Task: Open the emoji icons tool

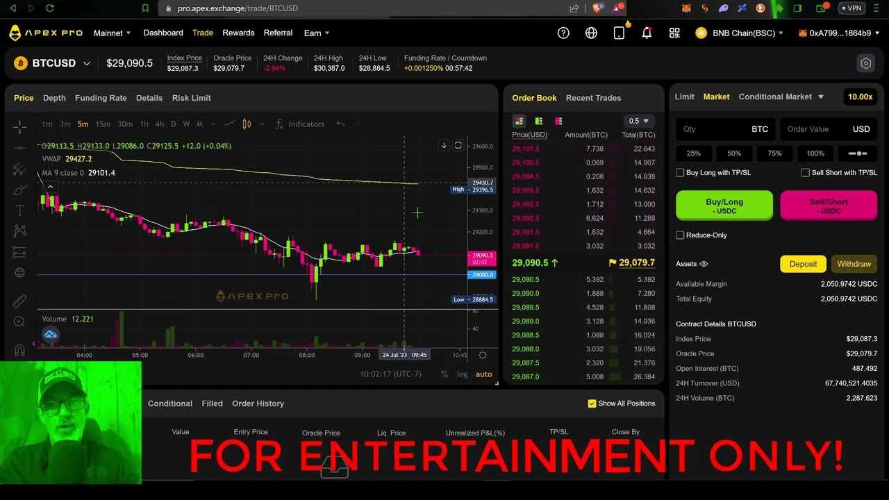Action: 19,273
